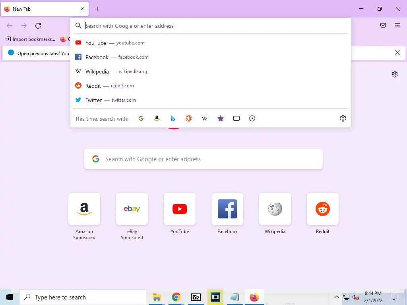Screen dimensions: 407x305
Task: Close the New Tab tab
Action: (82, 9)
